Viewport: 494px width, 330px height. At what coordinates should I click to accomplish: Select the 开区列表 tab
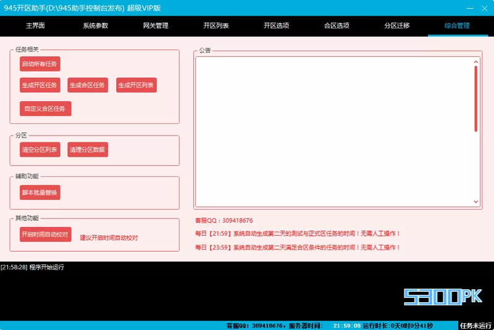pos(216,26)
